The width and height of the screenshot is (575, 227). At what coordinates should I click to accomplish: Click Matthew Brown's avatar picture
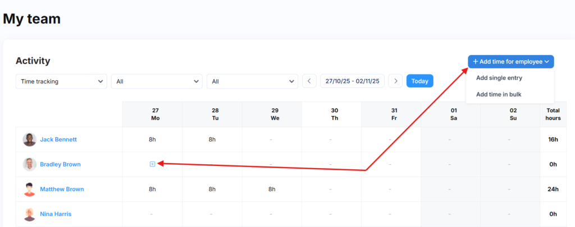click(x=29, y=189)
